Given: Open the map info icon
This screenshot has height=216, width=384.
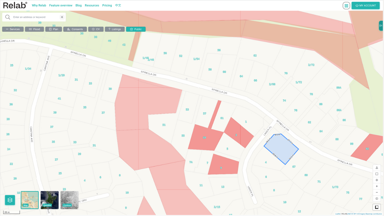Looking at the screenshot, I should tap(377, 199).
